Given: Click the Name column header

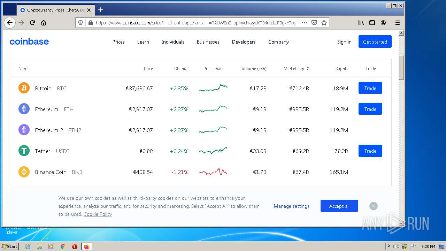Looking at the screenshot, I should tap(24, 69).
